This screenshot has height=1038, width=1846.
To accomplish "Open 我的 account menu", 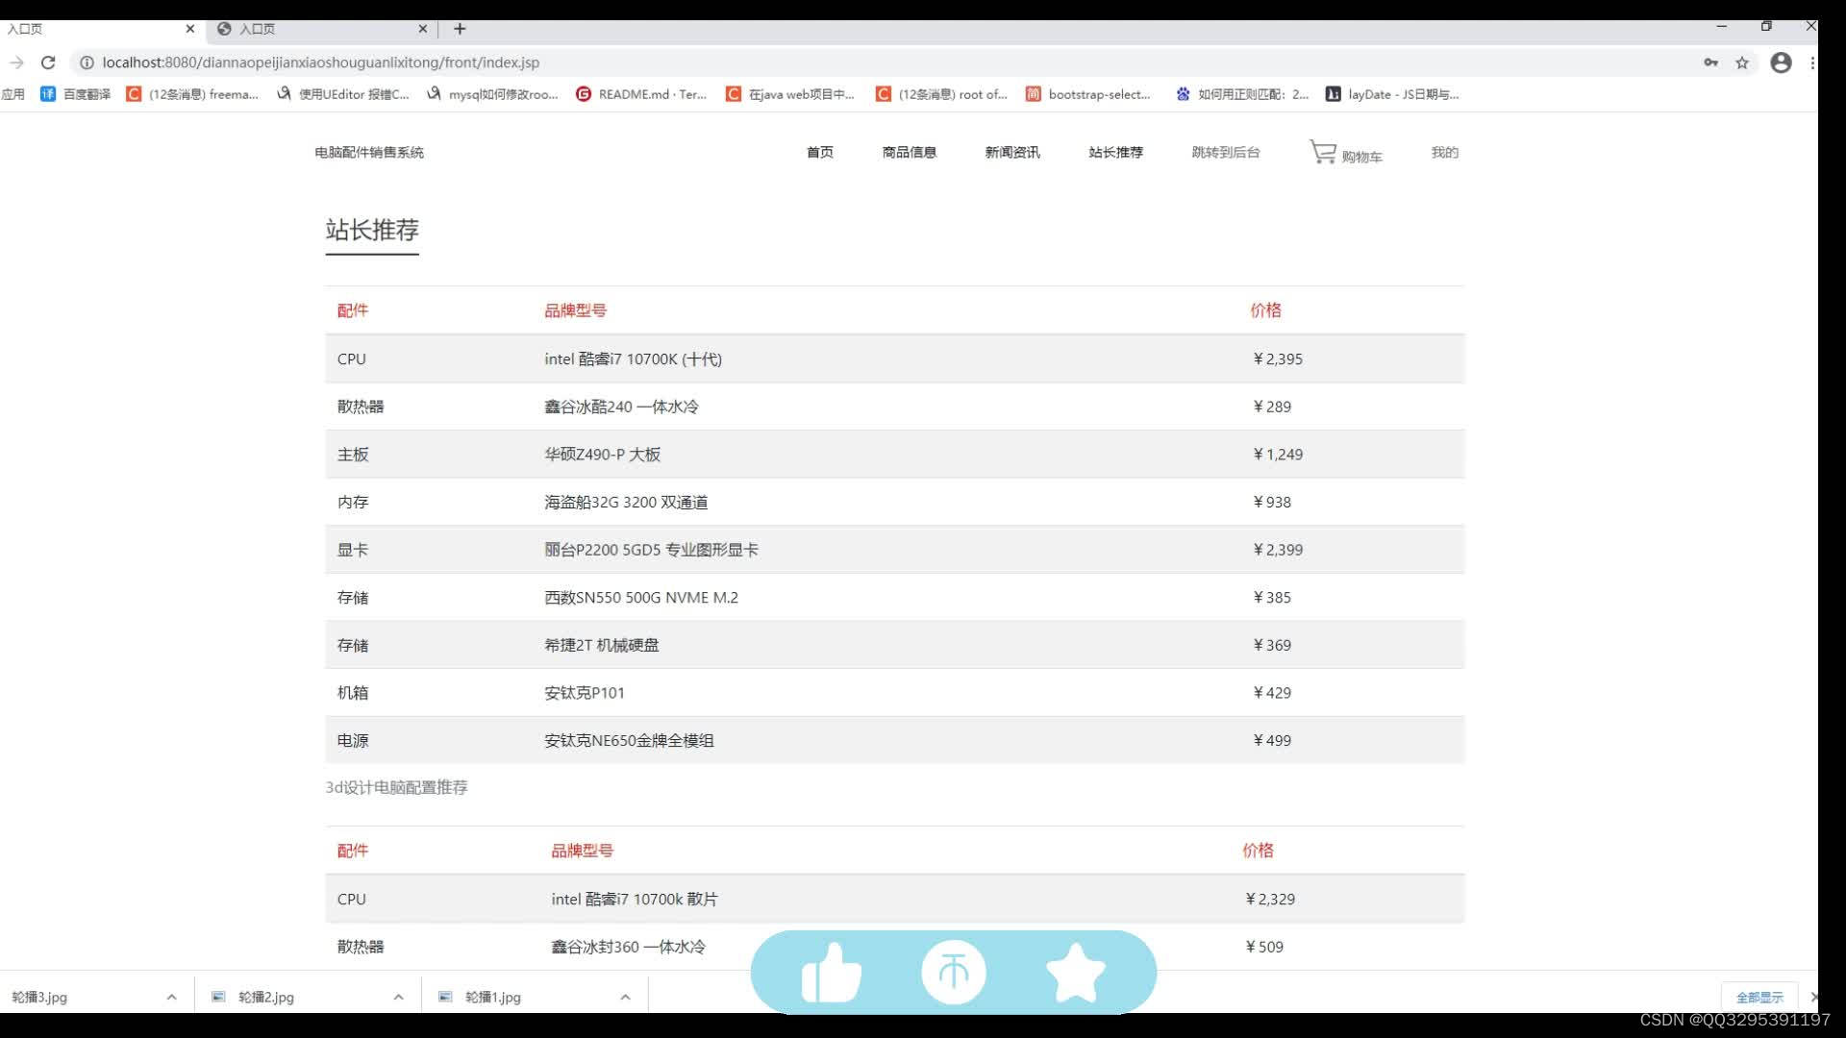I will pos(1445,152).
